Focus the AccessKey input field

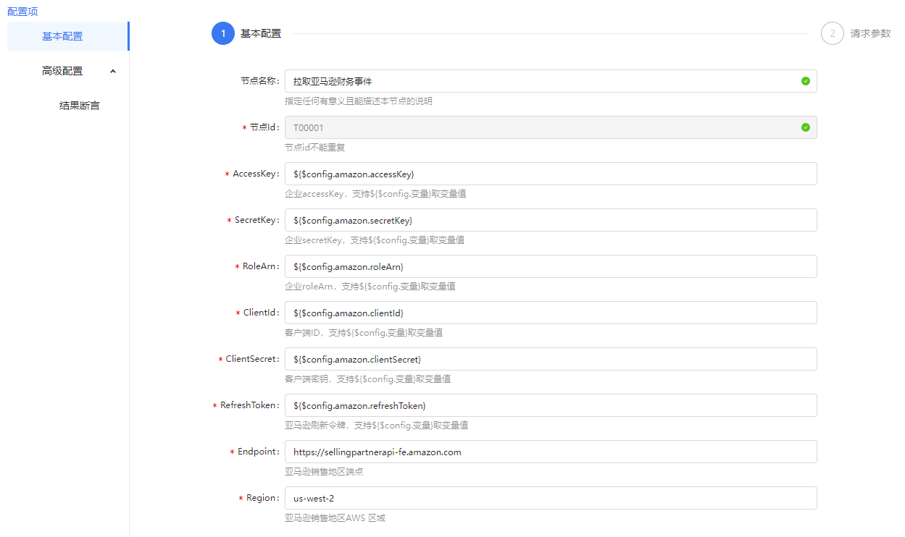click(x=550, y=174)
